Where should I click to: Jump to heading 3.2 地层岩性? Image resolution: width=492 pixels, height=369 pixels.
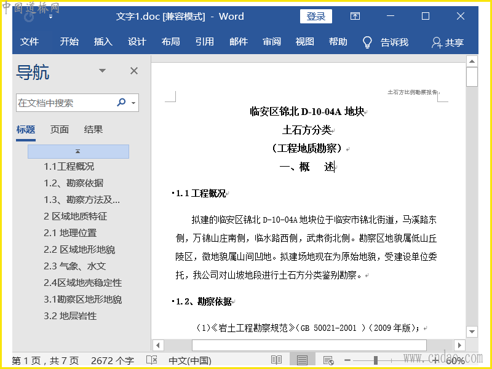tap(70, 316)
